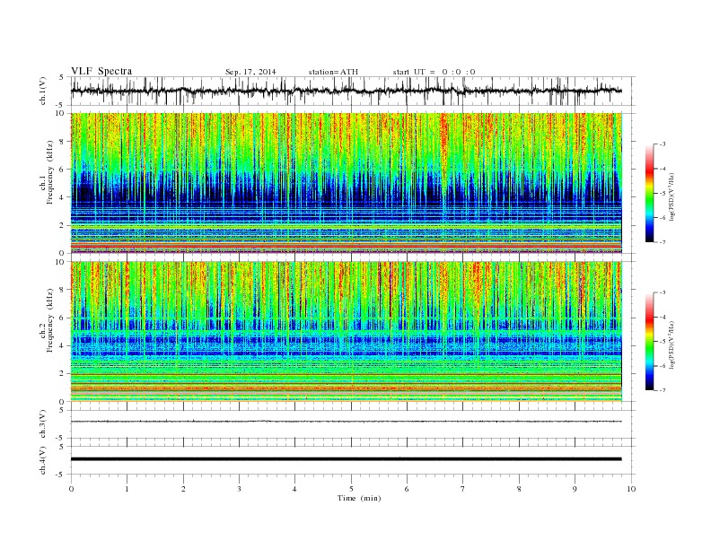Click the "VLF Spectra" plot title
Screen dimensions: 711x549
click(x=101, y=71)
